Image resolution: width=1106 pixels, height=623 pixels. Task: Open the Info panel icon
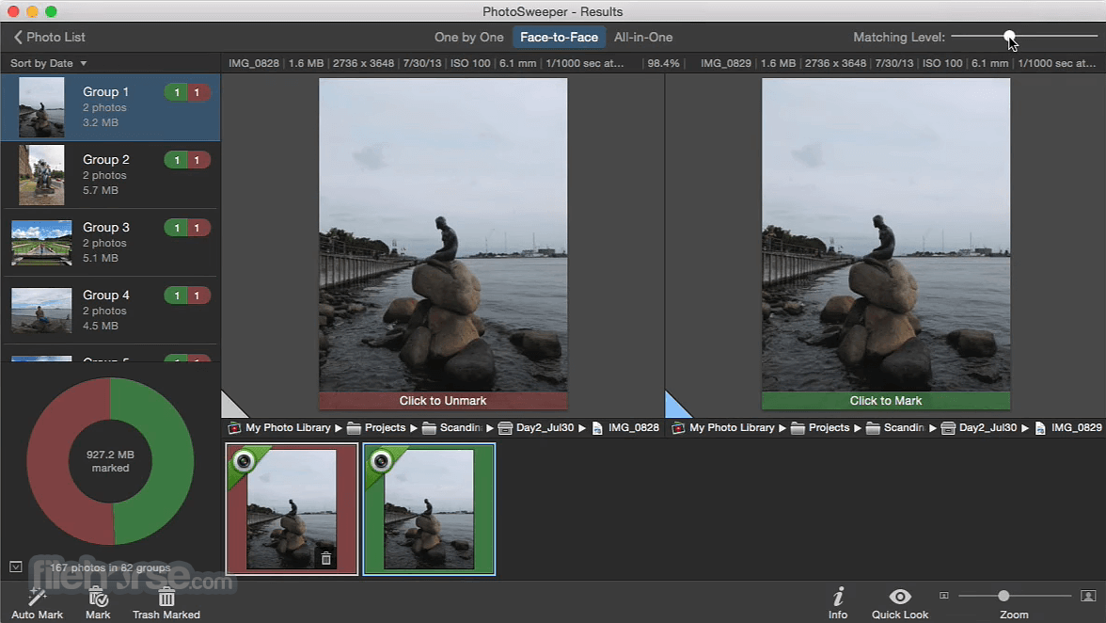tap(838, 597)
